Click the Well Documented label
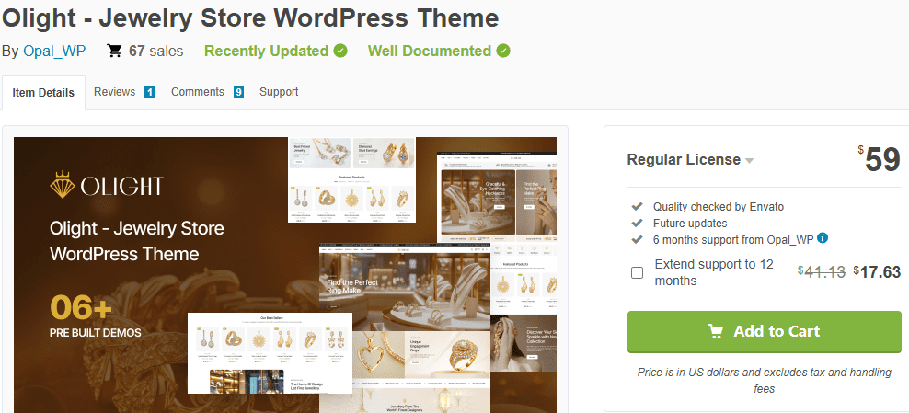Viewport: 909px width, 413px height. tap(430, 51)
